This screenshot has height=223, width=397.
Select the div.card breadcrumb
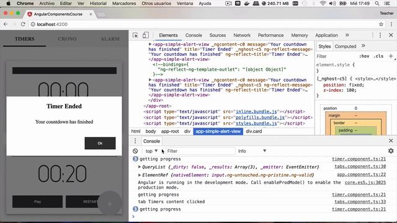254,131
